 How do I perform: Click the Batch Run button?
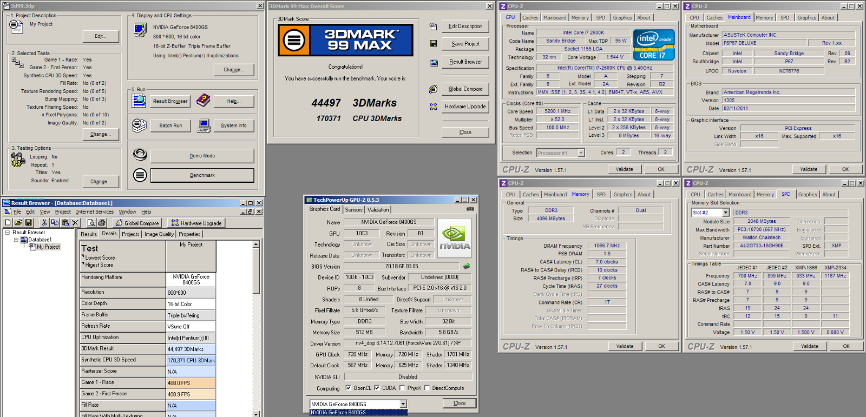coord(170,125)
